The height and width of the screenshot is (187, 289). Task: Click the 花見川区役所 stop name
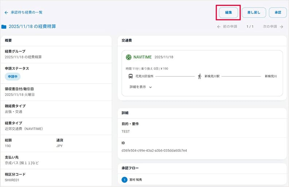[144, 76]
